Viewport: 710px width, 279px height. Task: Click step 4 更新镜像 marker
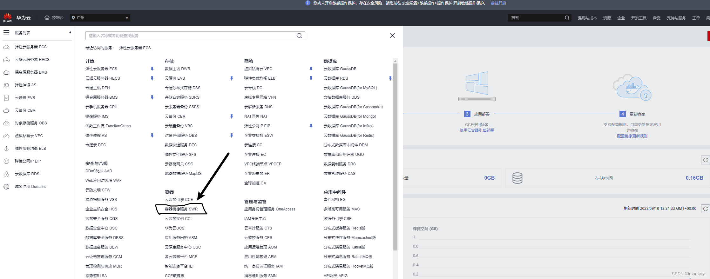pos(622,114)
